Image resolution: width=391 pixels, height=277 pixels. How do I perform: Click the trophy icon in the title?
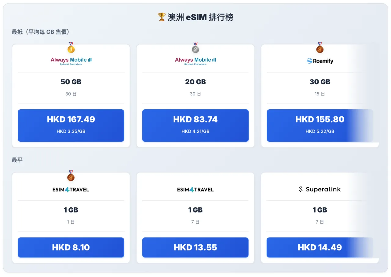(162, 17)
